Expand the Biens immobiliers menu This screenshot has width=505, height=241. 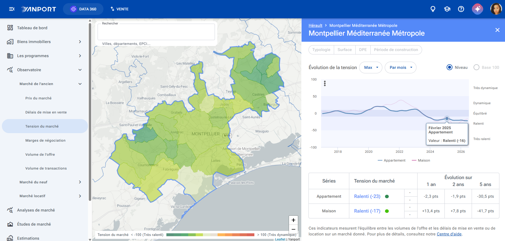pyautogui.click(x=44, y=42)
